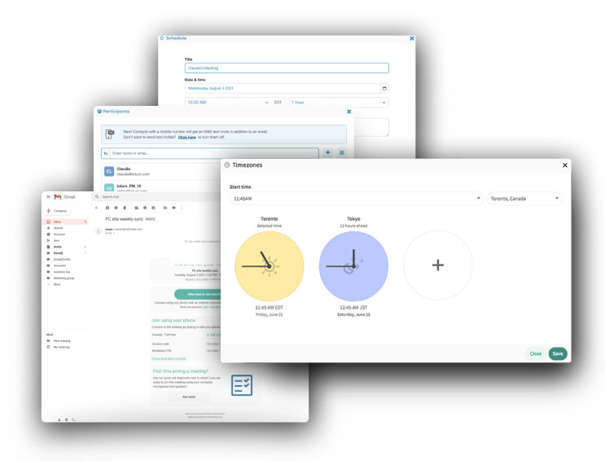The image size is (605, 461).
Task: Click the clock icon beside Timezones title
Action: (x=227, y=165)
